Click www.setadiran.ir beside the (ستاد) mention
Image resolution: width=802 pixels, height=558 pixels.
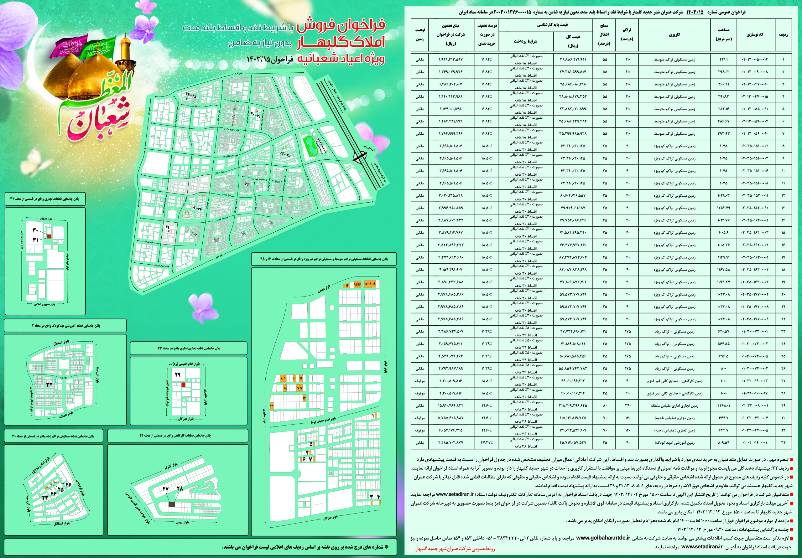[455, 494]
